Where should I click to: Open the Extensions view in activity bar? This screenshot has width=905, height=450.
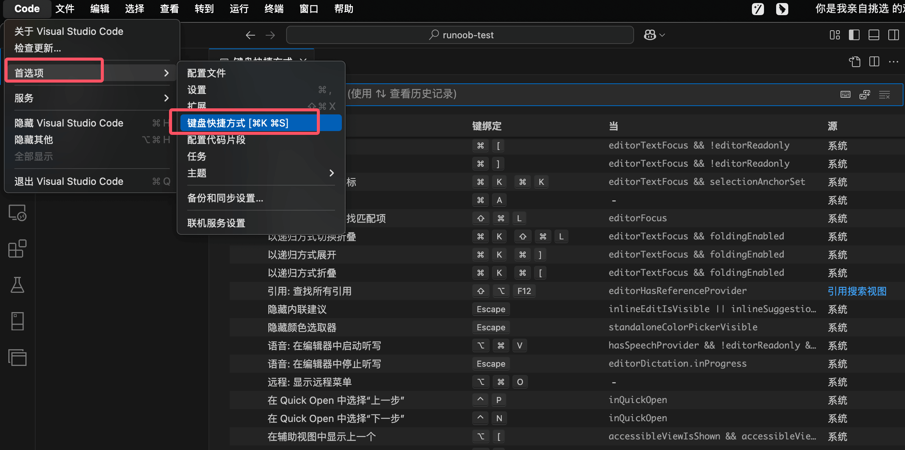click(17, 249)
